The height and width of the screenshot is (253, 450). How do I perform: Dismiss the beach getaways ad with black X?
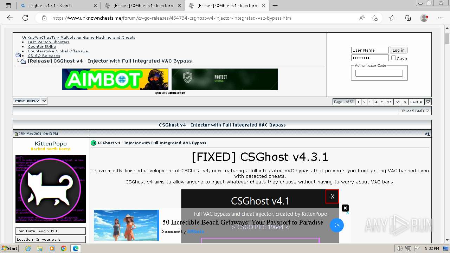[x=345, y=208]
